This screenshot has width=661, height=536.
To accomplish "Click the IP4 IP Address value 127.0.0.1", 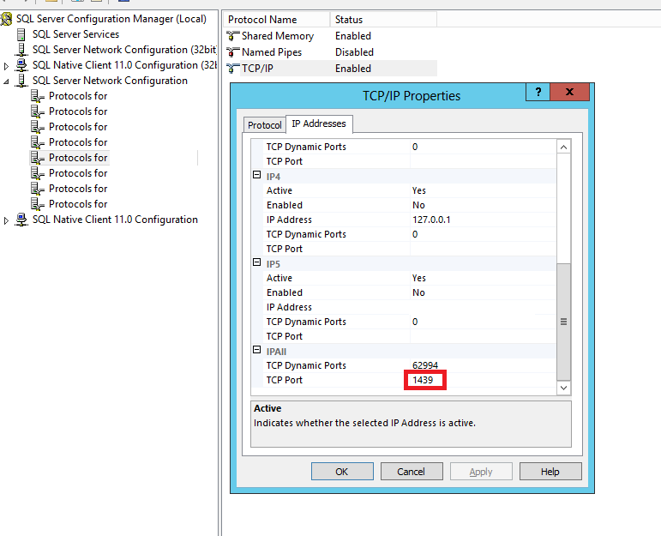I will pos(431,220).
